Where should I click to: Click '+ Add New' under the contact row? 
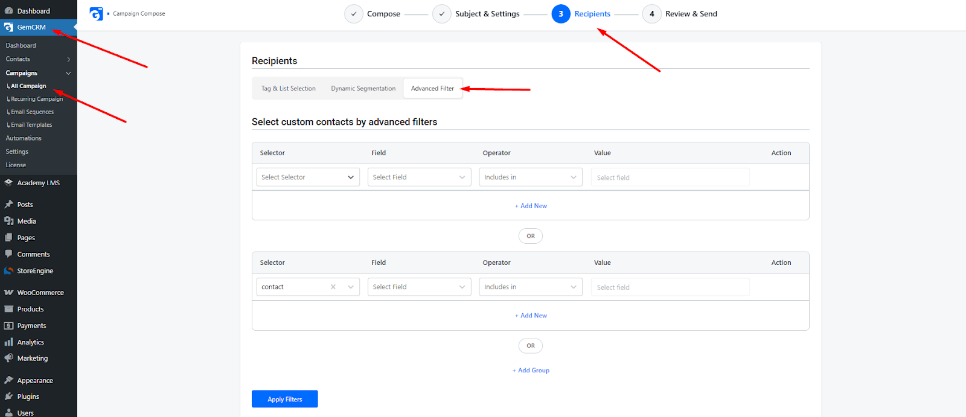(531, 316)
